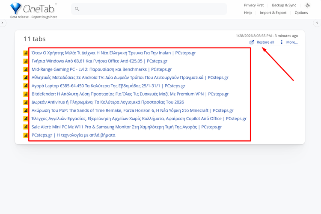
Task: Click the OneTab funnel logo
Action: [x=16, y=9]
